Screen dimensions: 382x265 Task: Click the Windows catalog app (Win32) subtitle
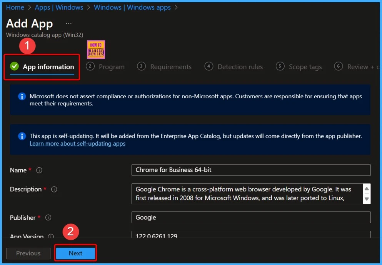45,35
